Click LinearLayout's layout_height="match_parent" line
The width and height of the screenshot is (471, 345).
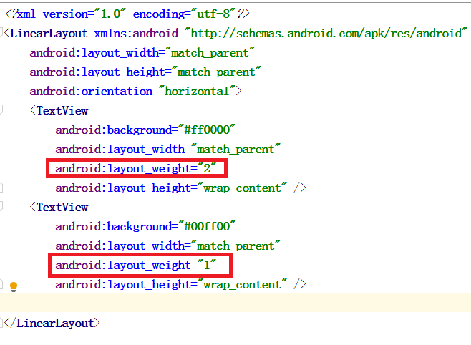[x=145, y=72]
